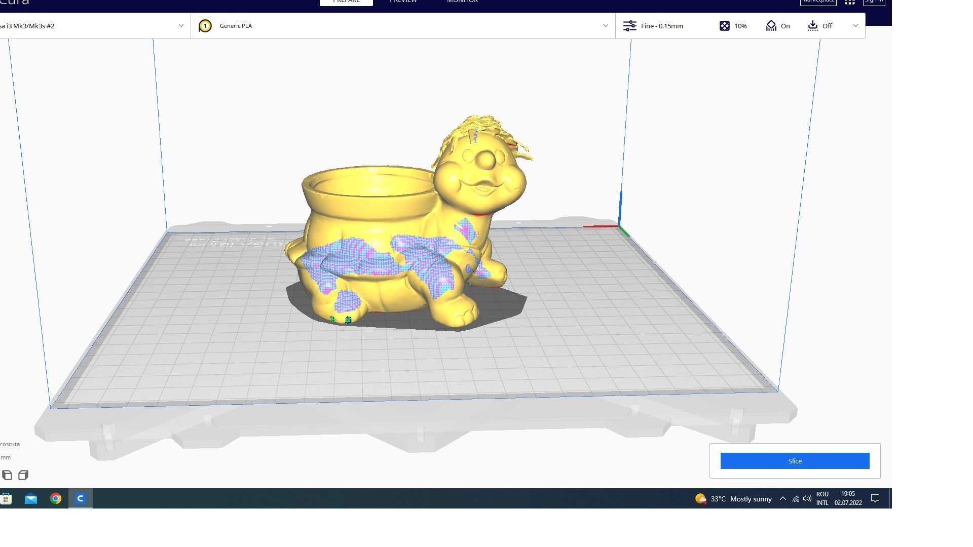Viewport: 973px width, 547px height.
Task: Switch to the Preview stage tab
Action: click(x=403, y=2)
